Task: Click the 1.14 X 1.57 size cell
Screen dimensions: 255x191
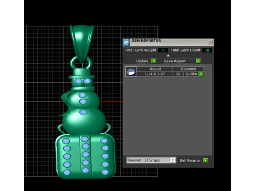Action: pyautogui.click(x=155, y=74)
